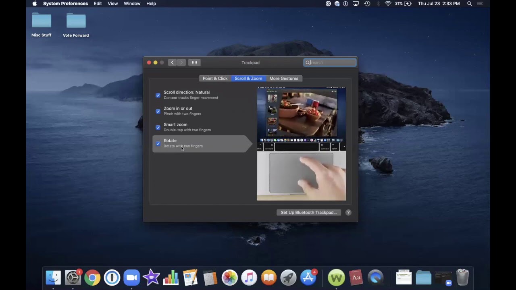
Task: Open Misc Stuff desktop folder
Action: point(42,25)
